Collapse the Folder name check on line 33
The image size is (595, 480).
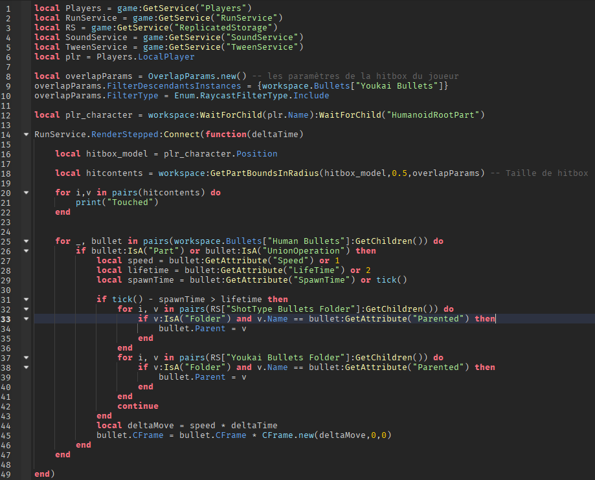tap(25, 318)
